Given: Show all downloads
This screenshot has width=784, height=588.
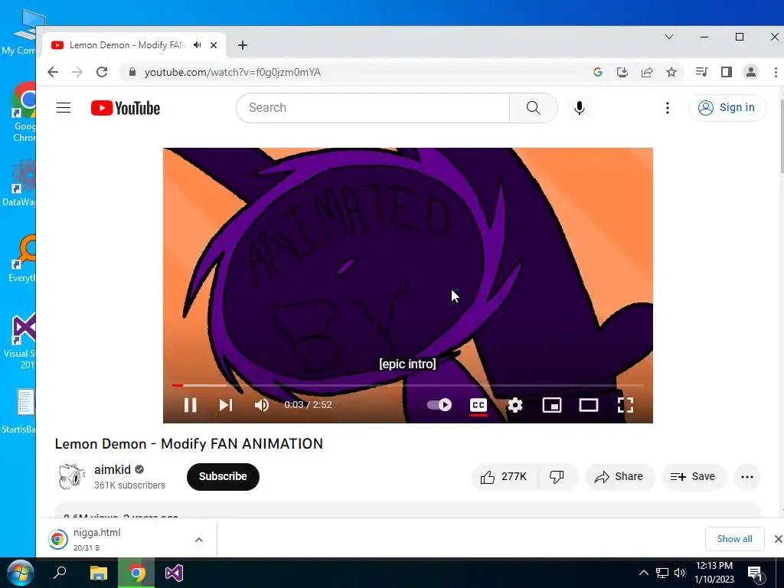Looking at the screenshot, I should pos(734,538).
